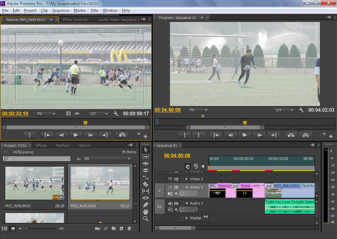Viewport: 337px width, 239px height.
Task: Select the Pen tool
Action: coord(146,205)
